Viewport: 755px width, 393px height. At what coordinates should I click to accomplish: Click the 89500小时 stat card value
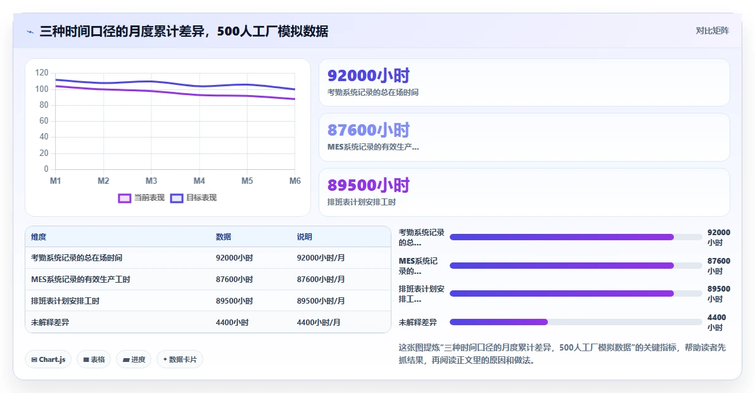click(369, 185)
